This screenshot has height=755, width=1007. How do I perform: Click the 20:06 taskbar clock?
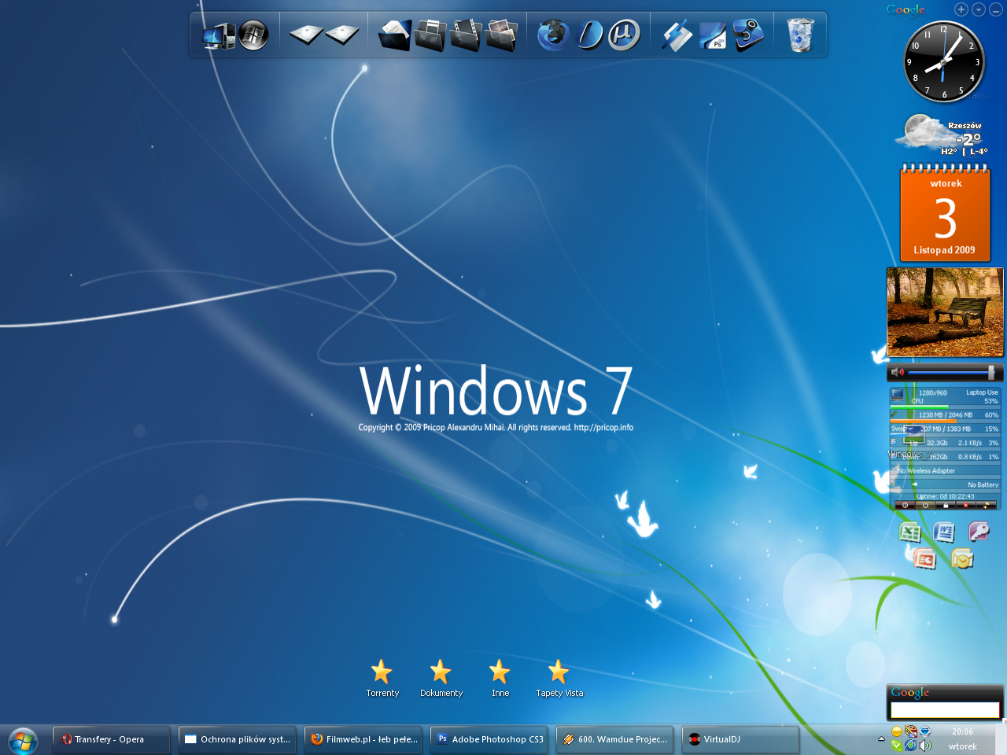[962, 731]
